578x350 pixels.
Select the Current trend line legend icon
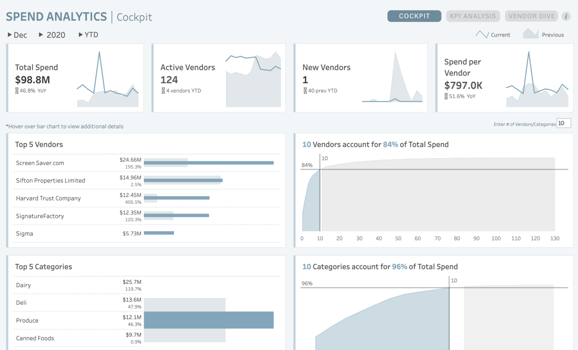[x=482, y=34]
